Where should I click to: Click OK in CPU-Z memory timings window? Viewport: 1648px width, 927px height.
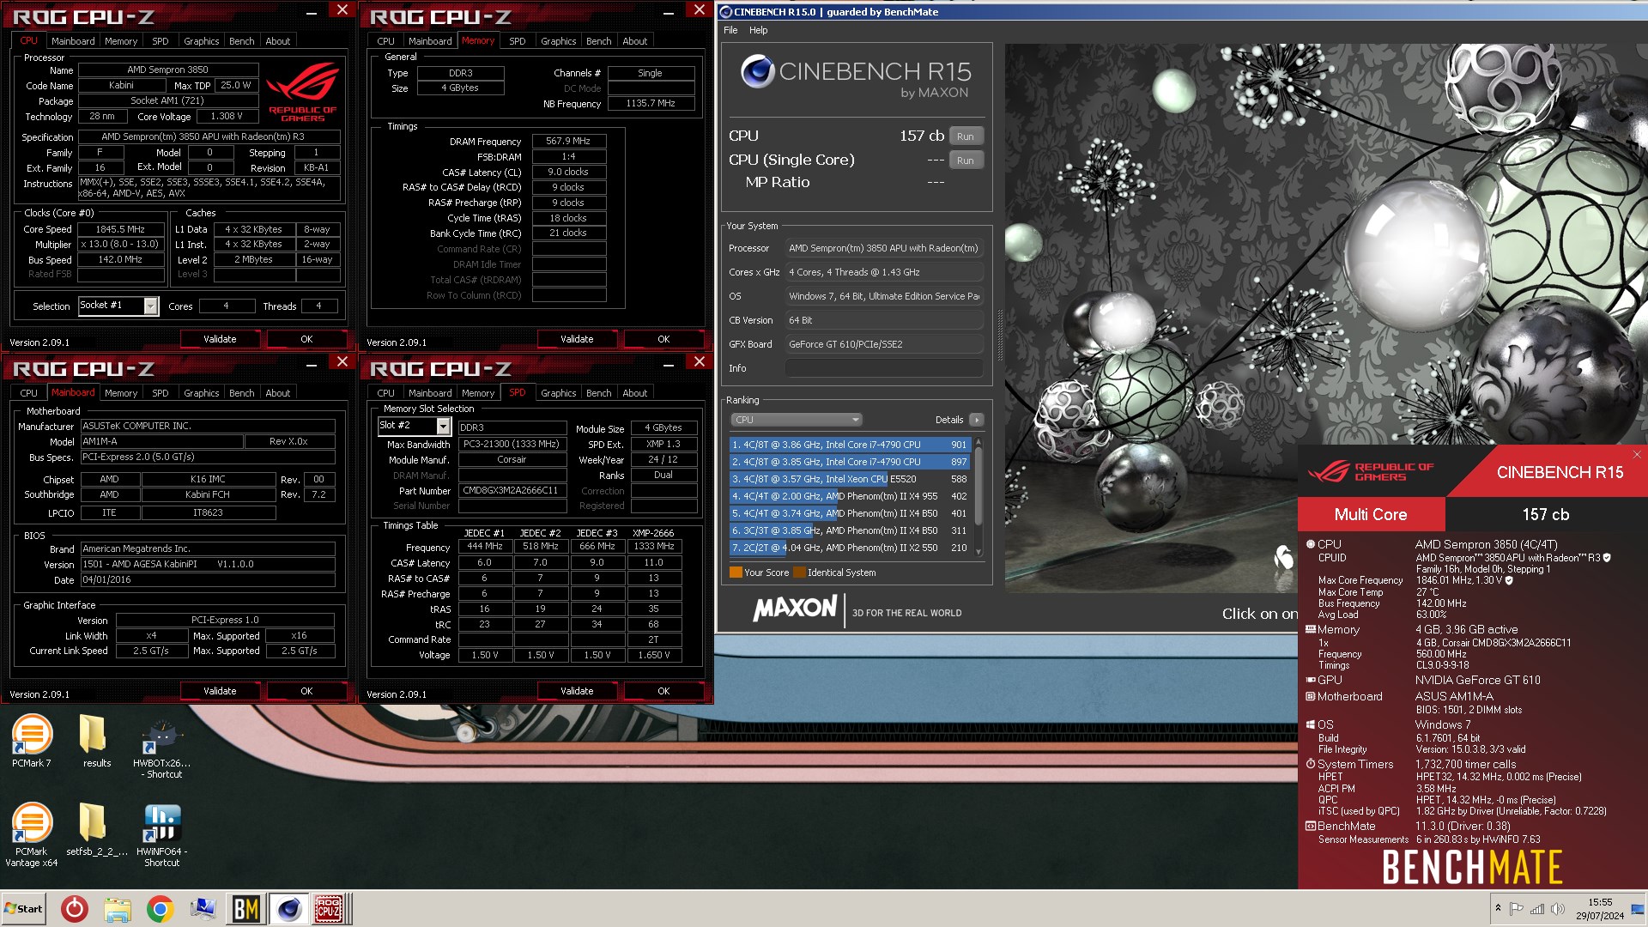click(x=663, y=339)
